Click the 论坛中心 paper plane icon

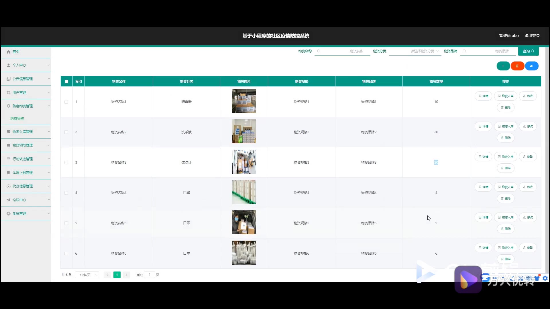click(9, 200)
